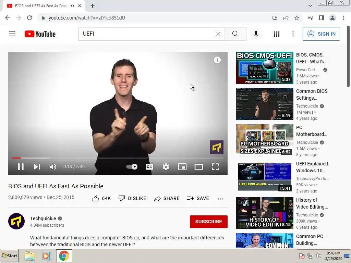Share this page icon in address bar
Image resolution: width=351 pixels, height=263 pixels.
click(x=286, y=18)
